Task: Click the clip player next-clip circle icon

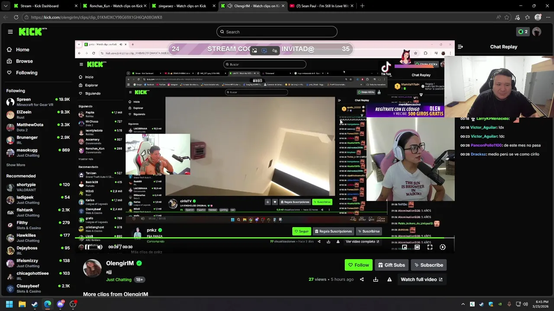Action: coord(442,247)
